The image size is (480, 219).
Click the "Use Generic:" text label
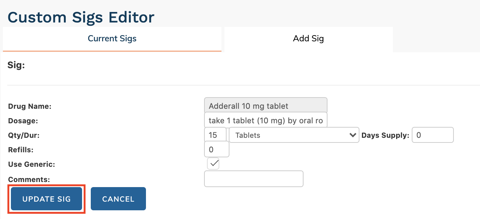tap(31, 164)
